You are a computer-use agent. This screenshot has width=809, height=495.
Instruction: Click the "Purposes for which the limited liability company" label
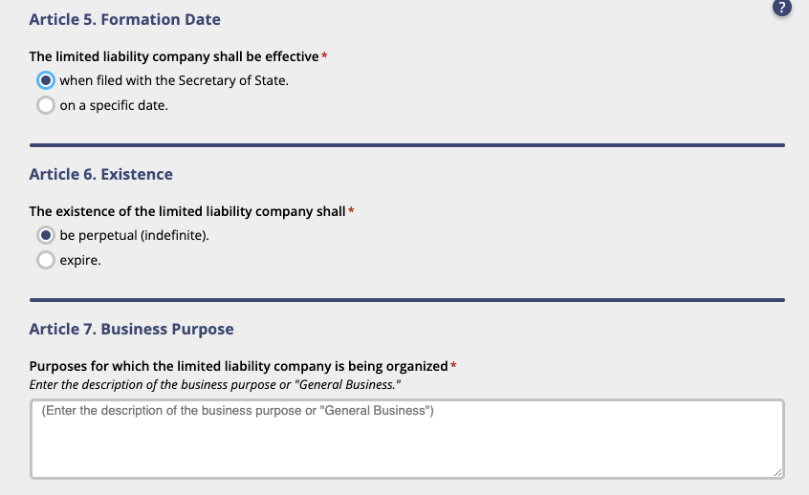238,366
